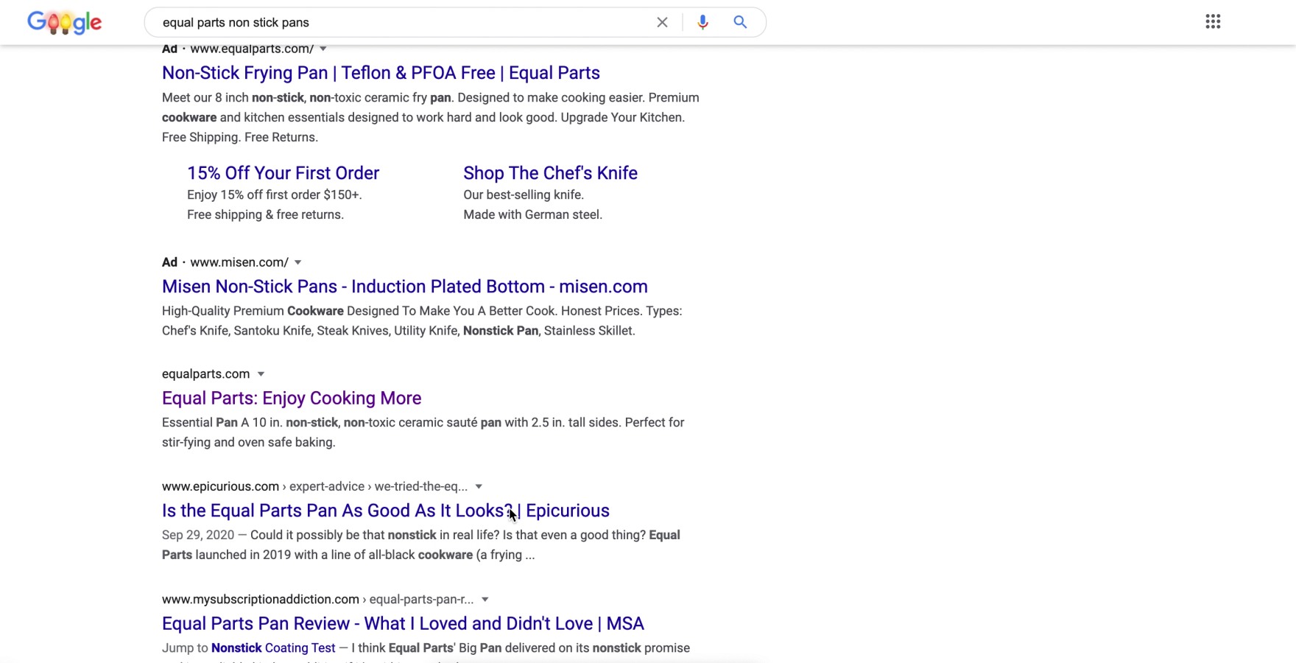Clear the search box text
The image size is (1296, 663).
(662, 23)
